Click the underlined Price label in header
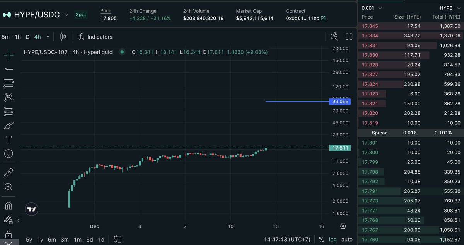Image resolution: width=464 pixels, height=245 pixels. (106, 11)
